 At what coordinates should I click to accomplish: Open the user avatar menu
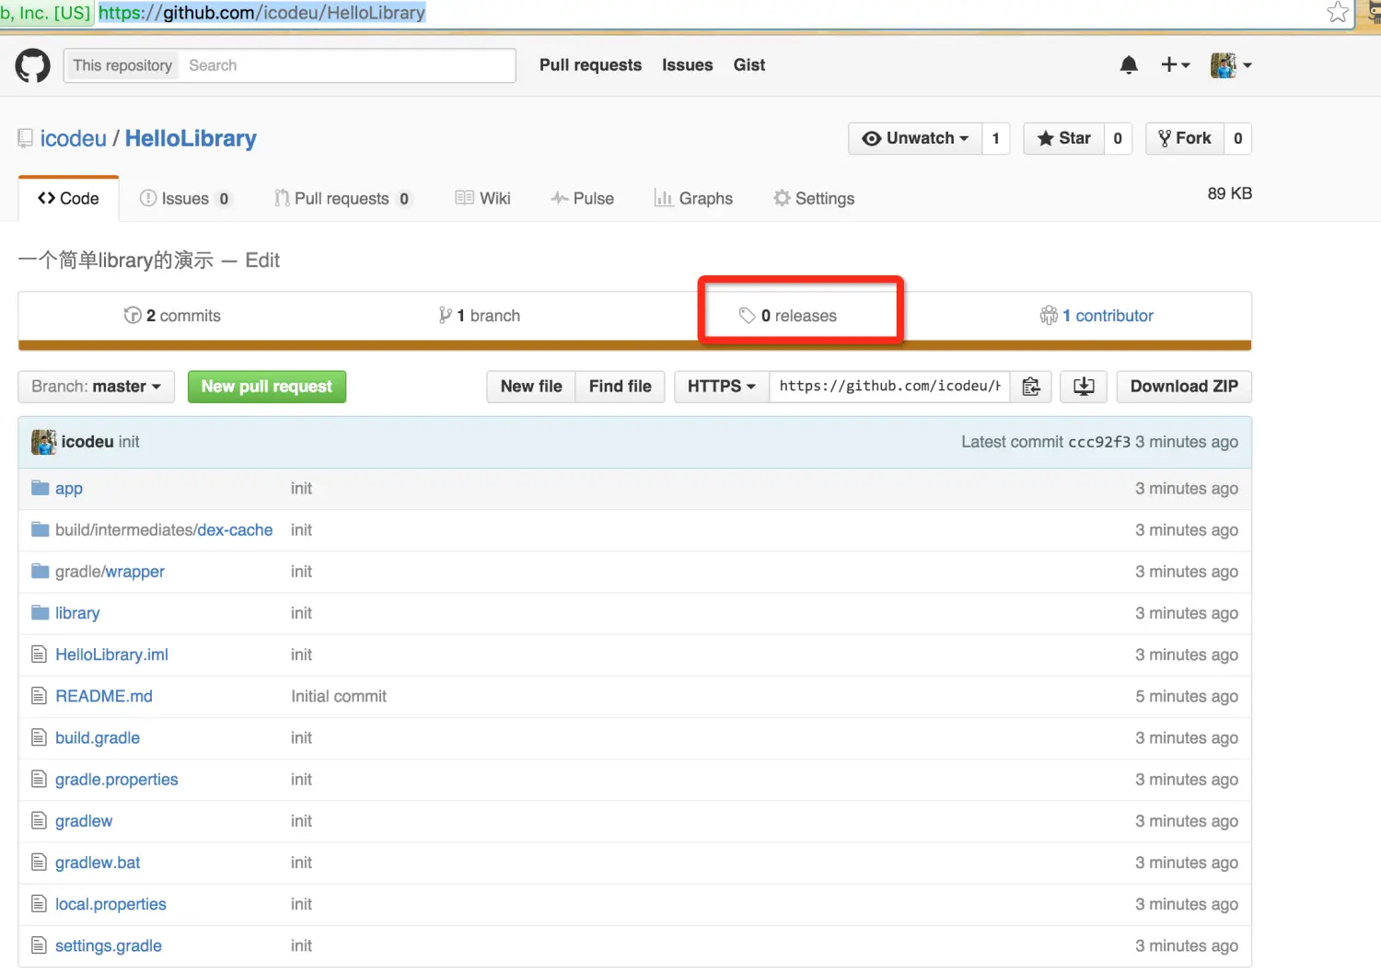1231,64
